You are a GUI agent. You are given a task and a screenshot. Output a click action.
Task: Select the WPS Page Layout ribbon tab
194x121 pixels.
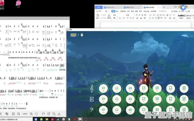tap(123, 11)
